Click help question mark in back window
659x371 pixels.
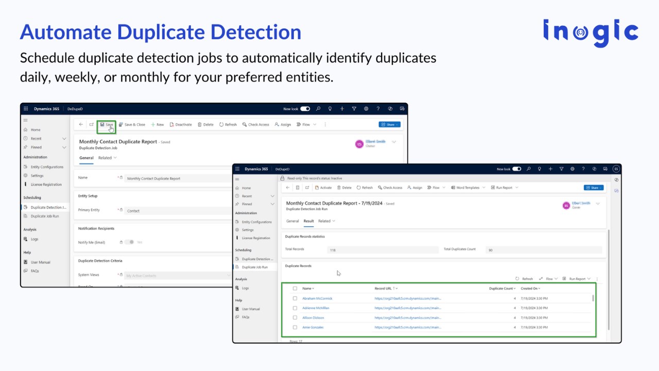(x=378, y=109)
